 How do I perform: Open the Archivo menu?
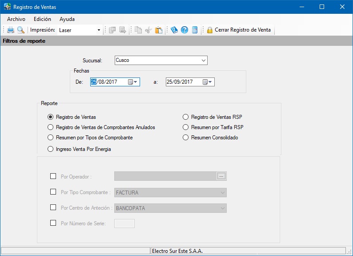pyautogui.click(x=16, y=19)
